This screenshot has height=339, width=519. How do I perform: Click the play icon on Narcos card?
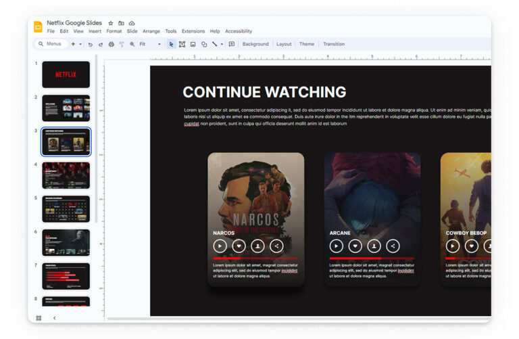pyautogui.click(x=220, y=246)
